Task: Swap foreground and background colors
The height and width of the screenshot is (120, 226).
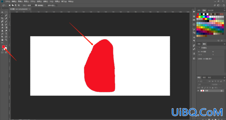Action: point(6,46)
